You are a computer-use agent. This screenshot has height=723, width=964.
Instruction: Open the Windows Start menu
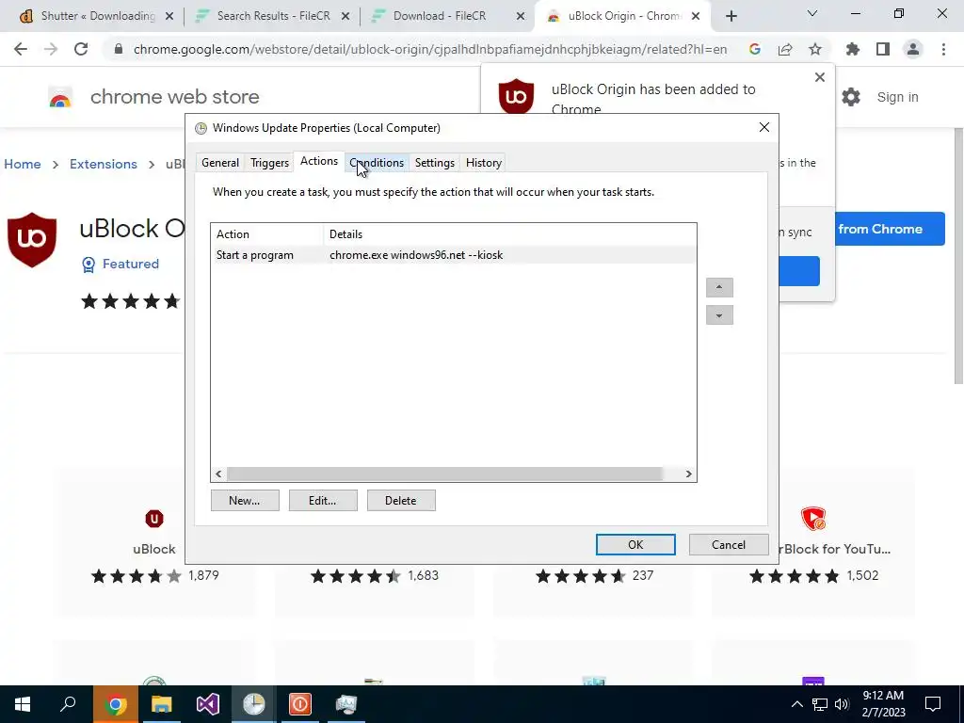click(23, 704)
